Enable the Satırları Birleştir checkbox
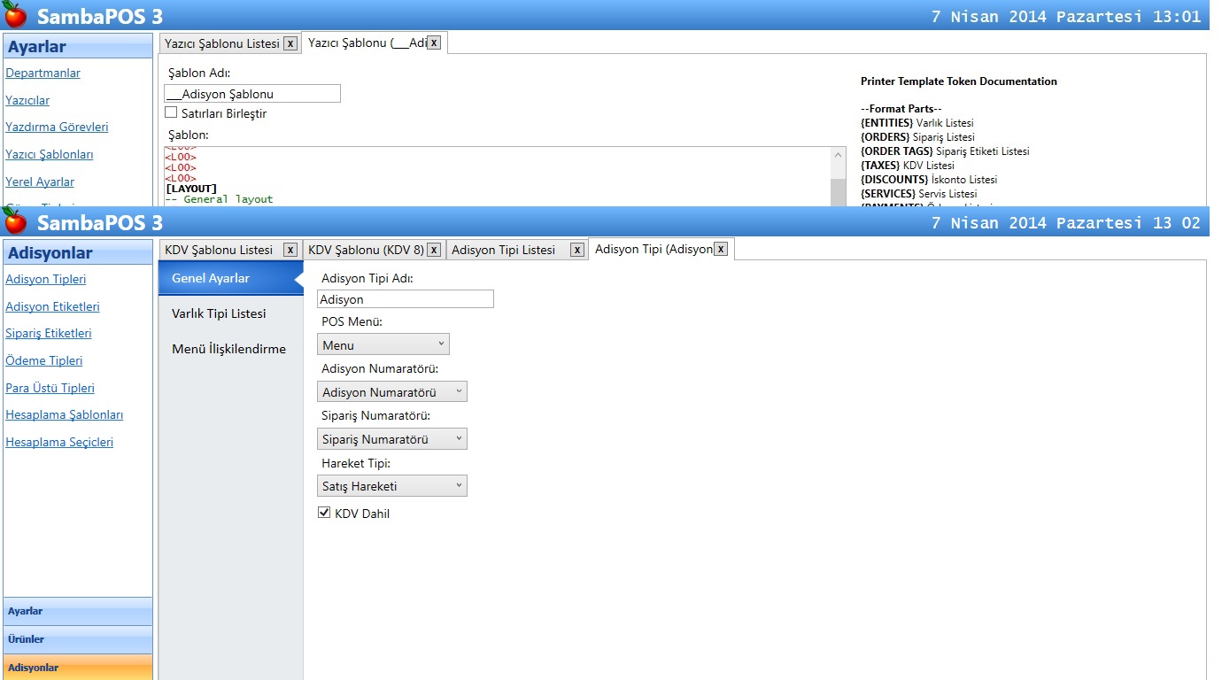 tap(171, 113)
